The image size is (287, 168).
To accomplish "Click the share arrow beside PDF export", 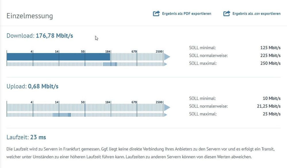I will tap(156, 13).
